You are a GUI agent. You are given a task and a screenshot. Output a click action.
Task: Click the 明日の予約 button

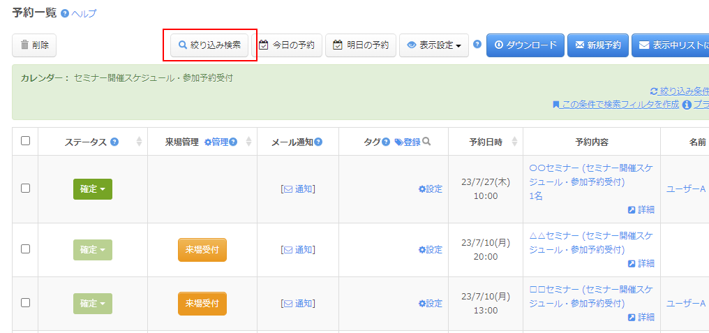point(361,45)
